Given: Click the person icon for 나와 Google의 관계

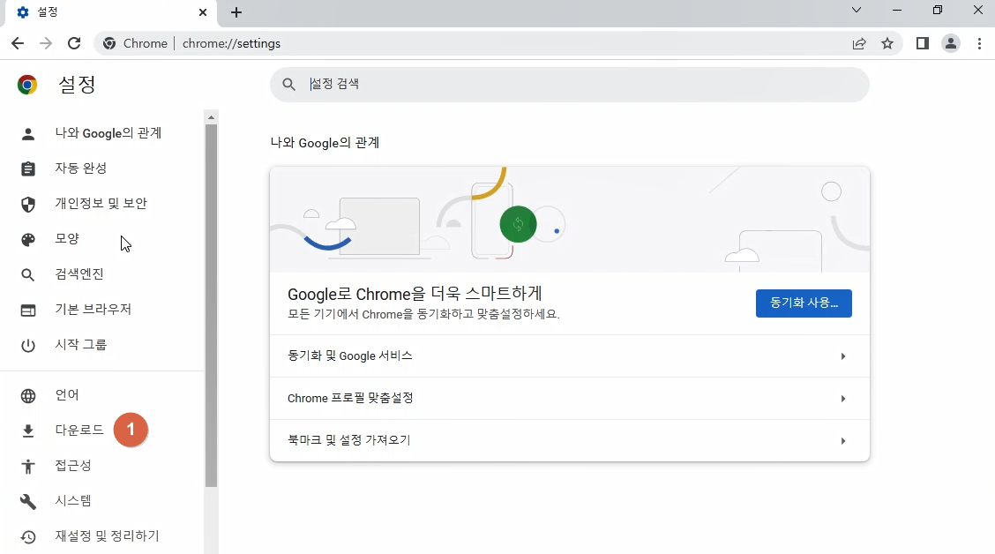Looking at the screenshot, I should 28,134.
